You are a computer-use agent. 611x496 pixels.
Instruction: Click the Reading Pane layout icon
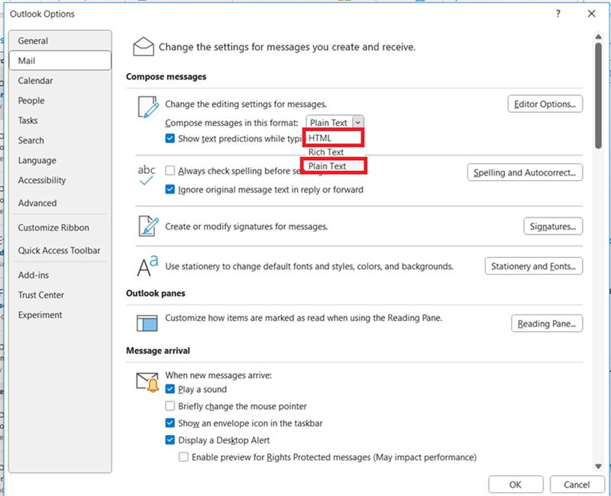coord(147,323)
